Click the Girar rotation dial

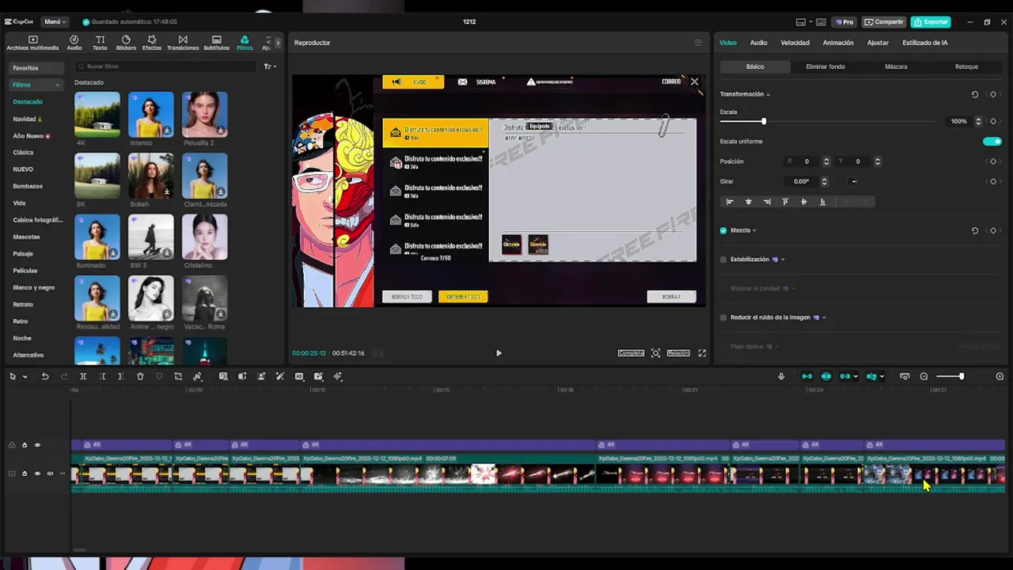pyautogui.click(x=853, y=181)
